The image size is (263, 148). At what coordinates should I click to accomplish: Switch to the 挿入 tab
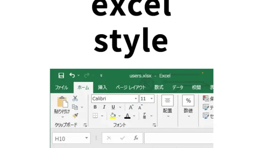102,88
